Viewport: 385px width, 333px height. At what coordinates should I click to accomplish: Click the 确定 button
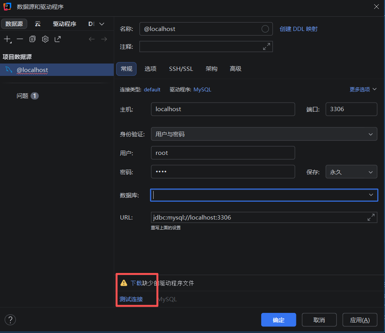coord(279,320)
